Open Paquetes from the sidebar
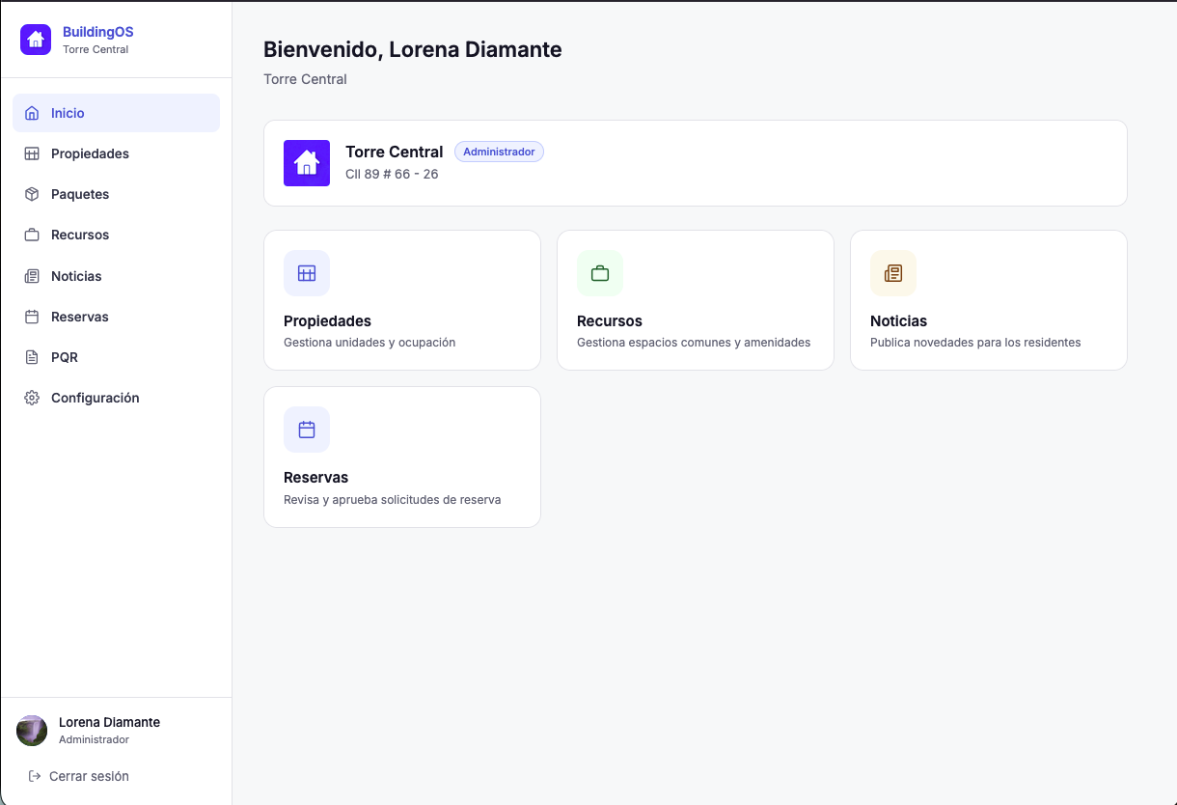Screen dimensions: 1177x805 point(116,194)
